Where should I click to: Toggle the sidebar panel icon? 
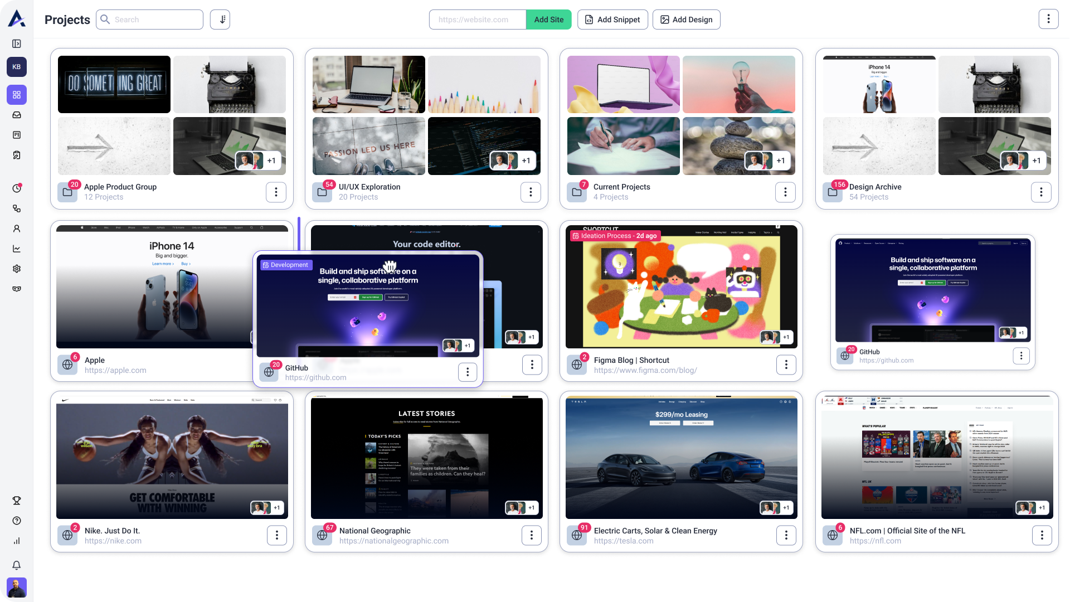coord(17,43)
